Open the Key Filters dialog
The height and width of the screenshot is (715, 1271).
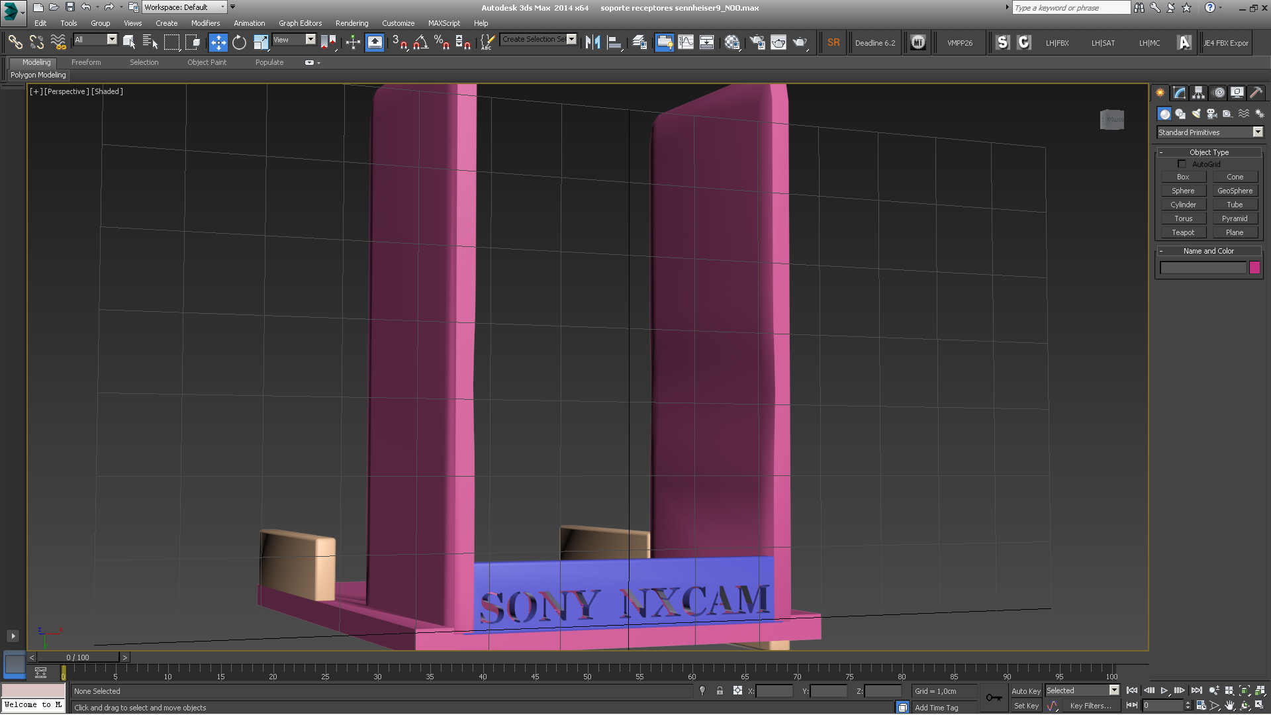pos(1090,706)
